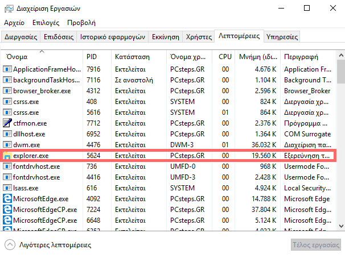Image resolution: width=345 pixels, height=258 pixels.
Task: Click the dllhost.exe process icon
Action: (x=7, y=134)
